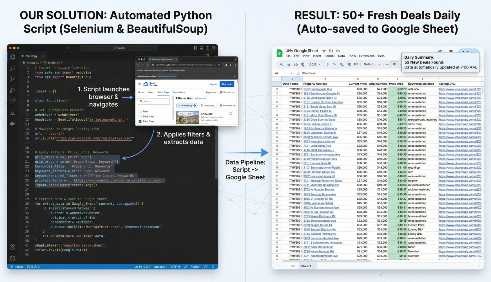This screenshot has height=282, width=491.
Task: Toggle the Price Drop filter chip
Action: [187, 105]
